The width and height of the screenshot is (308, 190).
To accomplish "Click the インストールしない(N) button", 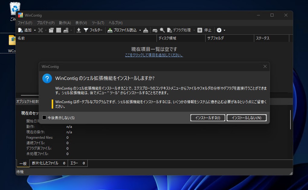I will (x=247, y=118).
